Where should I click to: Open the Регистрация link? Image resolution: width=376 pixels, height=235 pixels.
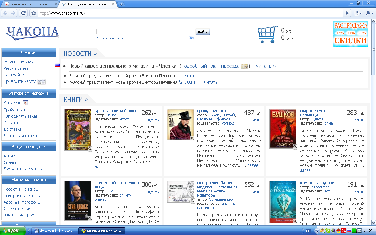[x=16, y=68]
